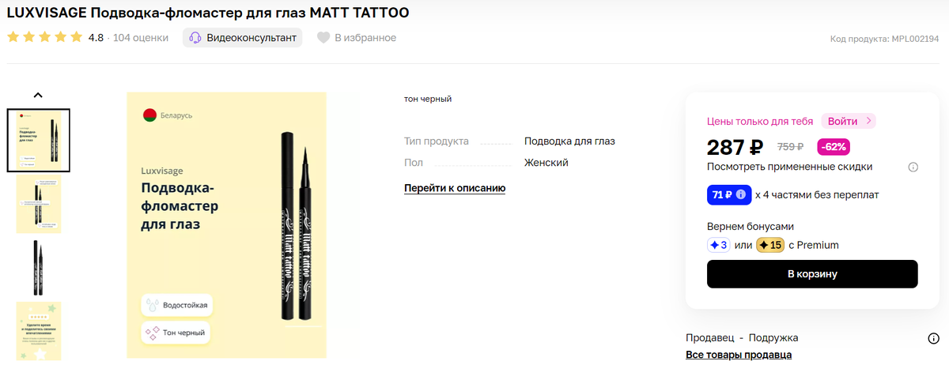Open the 104 оценки reviews link
The width and height of the screenshot is (949, 365).
(141, 38)
